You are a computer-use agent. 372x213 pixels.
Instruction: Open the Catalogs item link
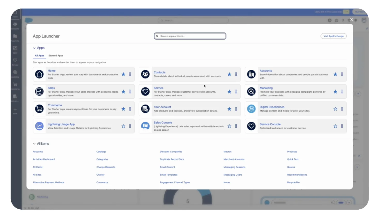[101, 152]
